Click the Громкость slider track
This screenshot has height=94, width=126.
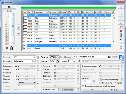pos(26,66)
